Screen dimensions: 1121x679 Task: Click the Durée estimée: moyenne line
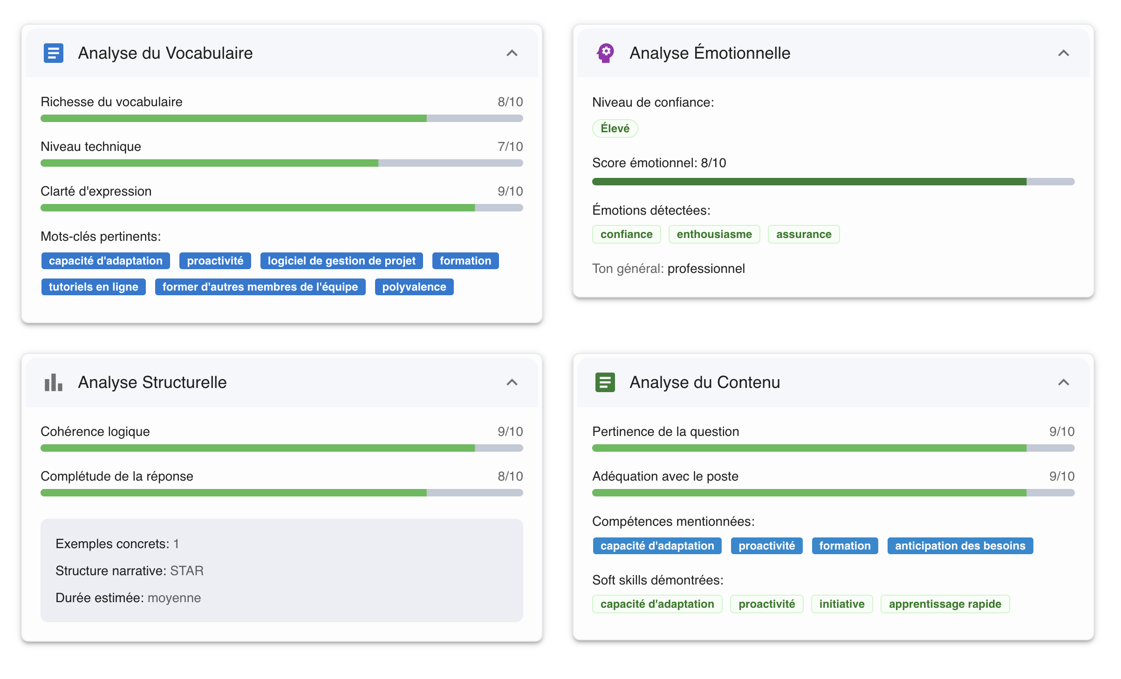(x=128, y=598)
